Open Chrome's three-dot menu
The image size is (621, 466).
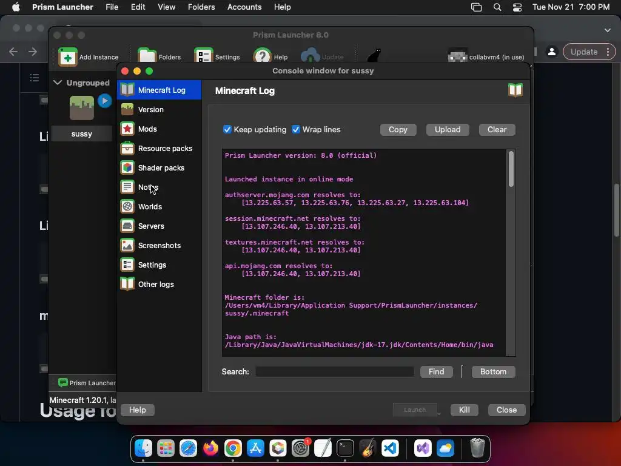tap(608, 52)
